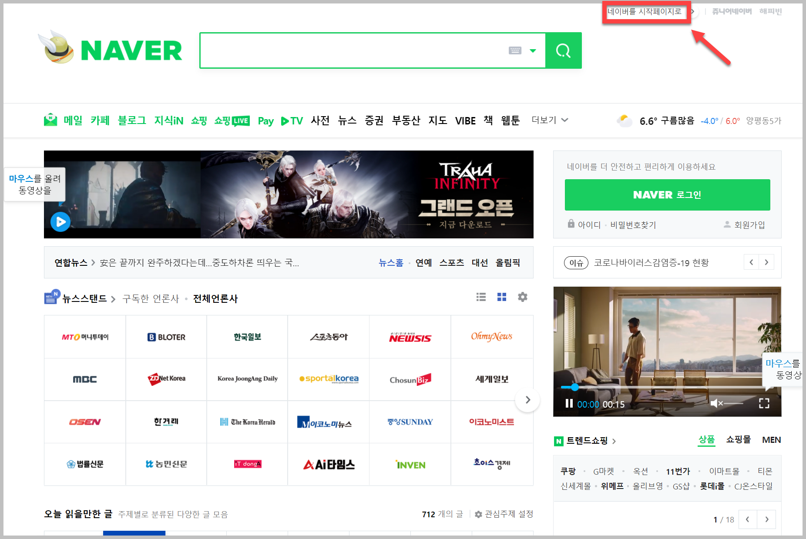806x539 pixels.
Task: Open 쇼핑 menu item
Action: pyautogui.click(x=199, y=121)
